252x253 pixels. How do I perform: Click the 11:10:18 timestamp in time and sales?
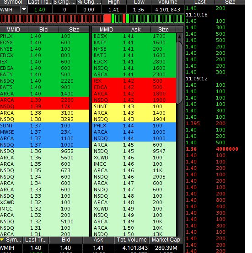[x=196, y=15]
